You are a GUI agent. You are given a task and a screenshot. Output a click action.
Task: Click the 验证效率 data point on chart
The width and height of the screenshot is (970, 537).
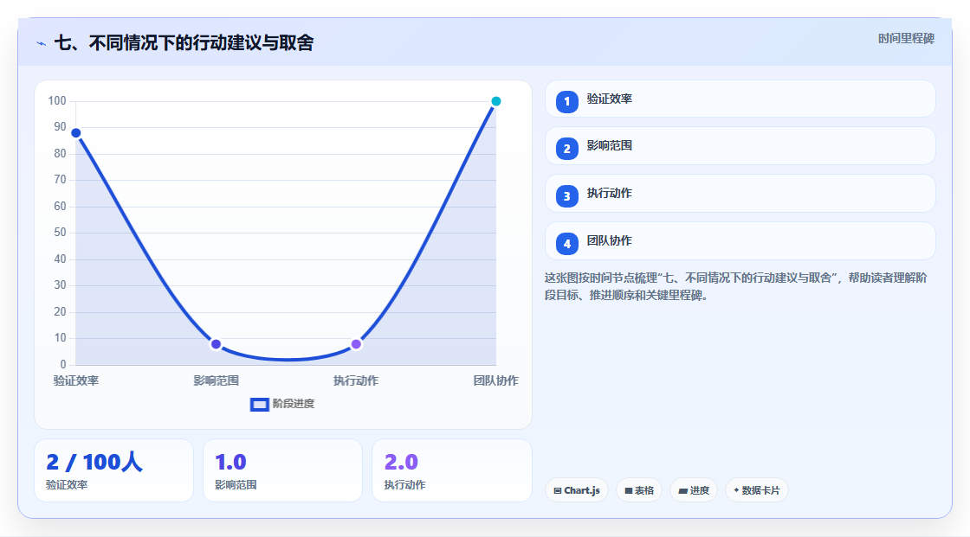click(x=76, y=133)
